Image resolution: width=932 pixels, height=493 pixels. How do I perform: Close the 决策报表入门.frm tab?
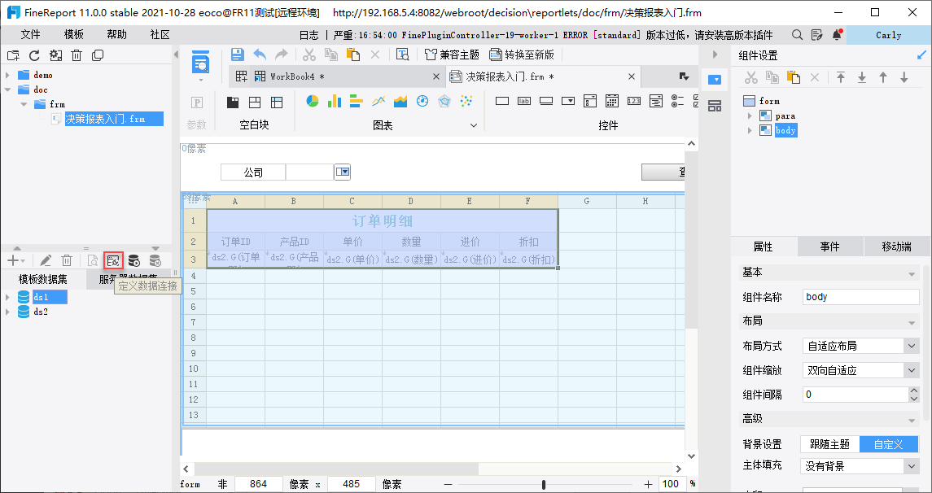(x=632, y=76)
